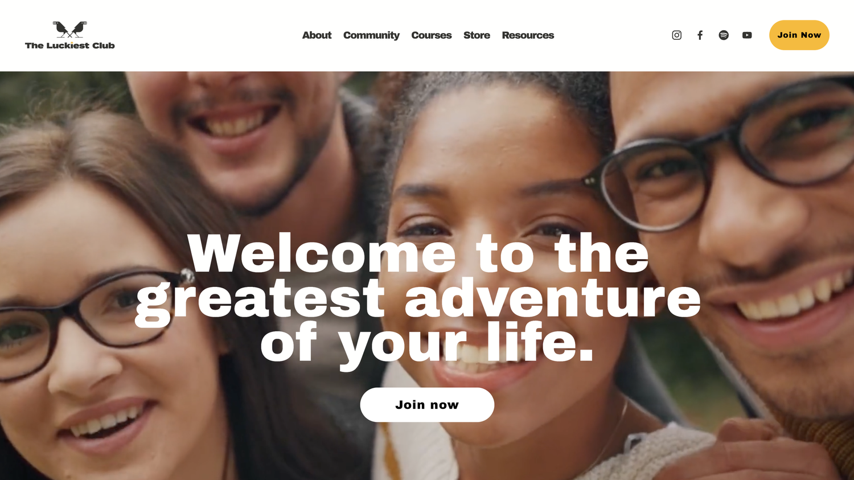Visit the YouTube channel icon
Viewport: 854px width, 480px height.
point(747,35)
